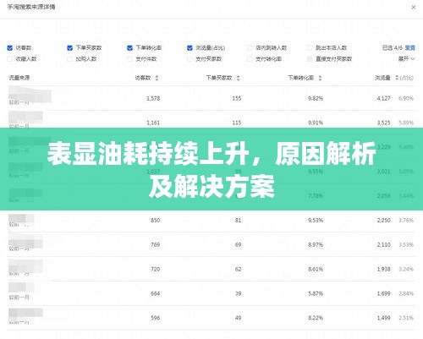Uncheck the 下单转化率 checkbox
Image resolution: width=423 pixels, height=339 pixels.
[x=129, y=48]
